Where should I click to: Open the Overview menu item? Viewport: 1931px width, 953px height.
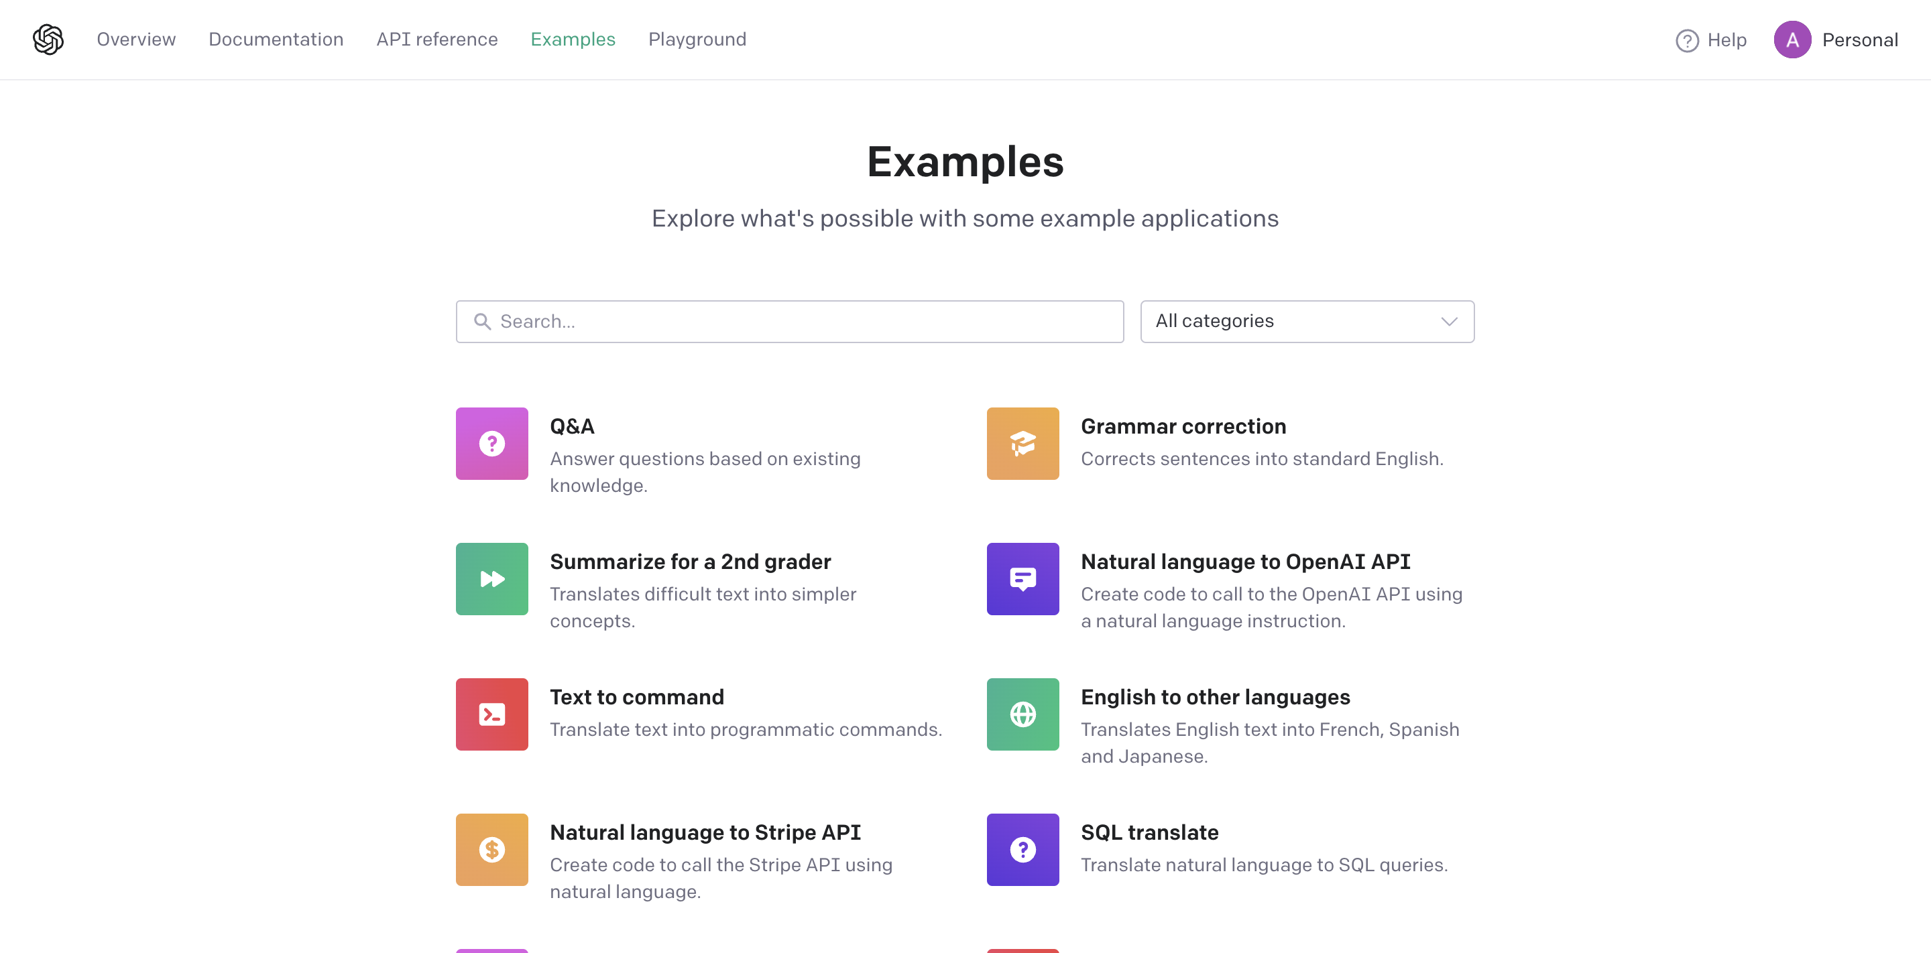click(x=135, y=38)
